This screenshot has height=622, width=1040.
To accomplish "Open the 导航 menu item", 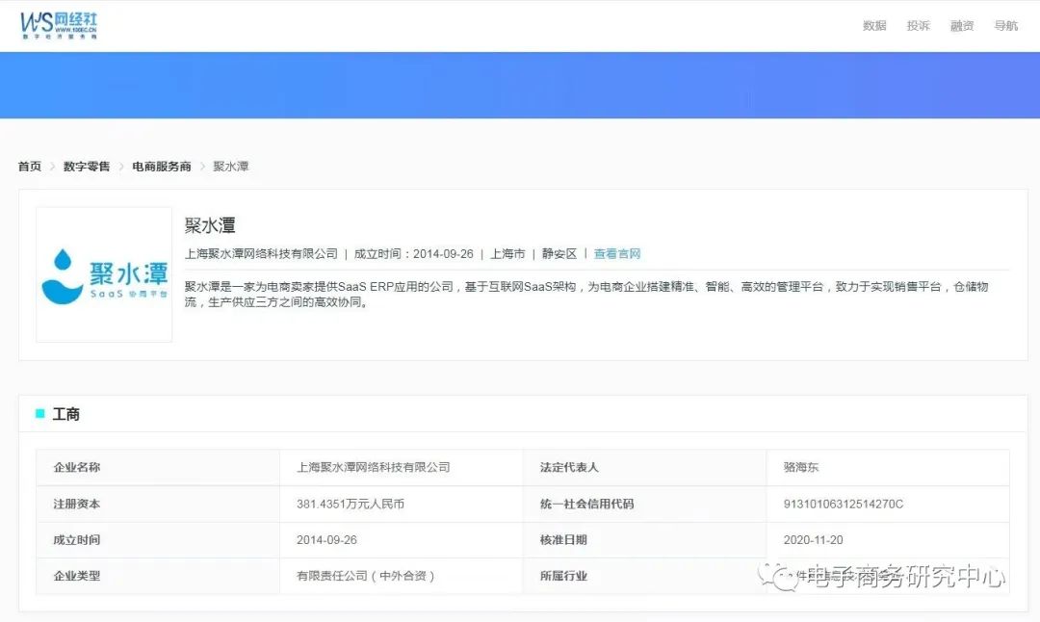I will coord(1005,26).
